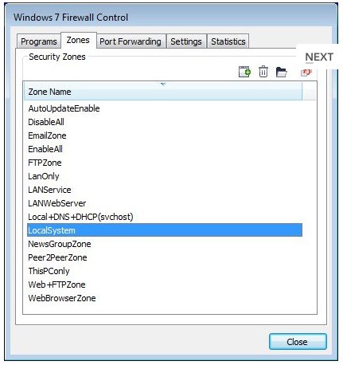Switch to the Programs tab
The width and height of the screenshot is (343, 365).
point(39,41)
